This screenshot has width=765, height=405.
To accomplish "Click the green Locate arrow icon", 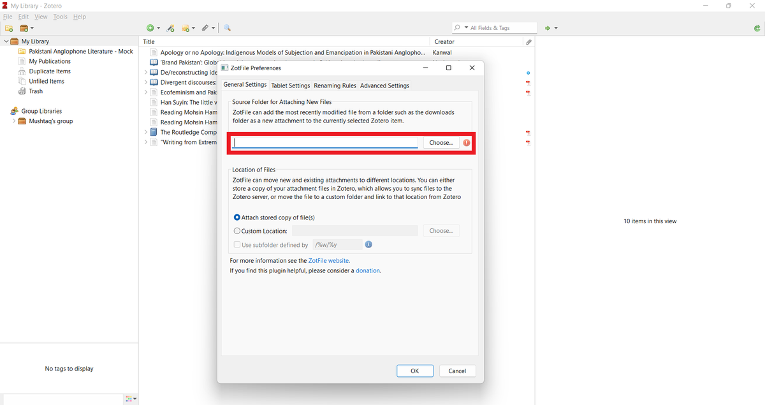I will pos(547,28).
